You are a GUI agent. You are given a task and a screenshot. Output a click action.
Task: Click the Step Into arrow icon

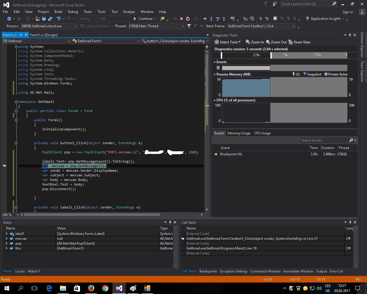(x=211, y=19)
